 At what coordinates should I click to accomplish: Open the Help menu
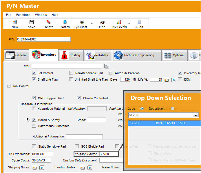coord(55,15)
